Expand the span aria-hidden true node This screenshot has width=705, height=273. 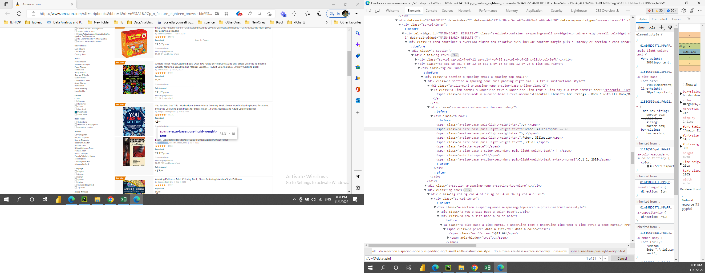click(448, 238)
